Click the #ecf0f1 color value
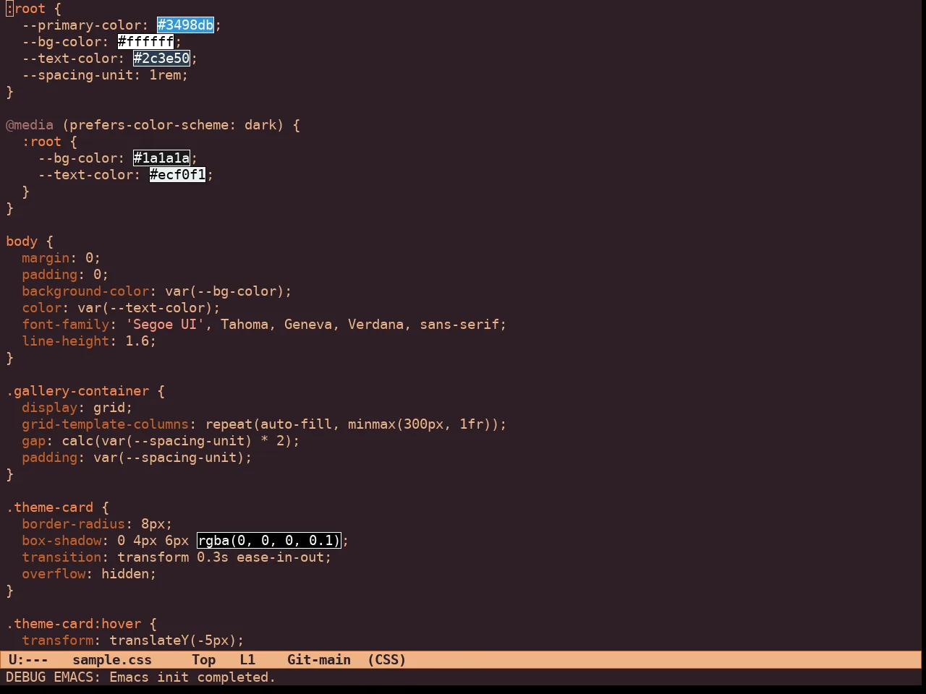The image size is (926, 694). coord(177,174)
